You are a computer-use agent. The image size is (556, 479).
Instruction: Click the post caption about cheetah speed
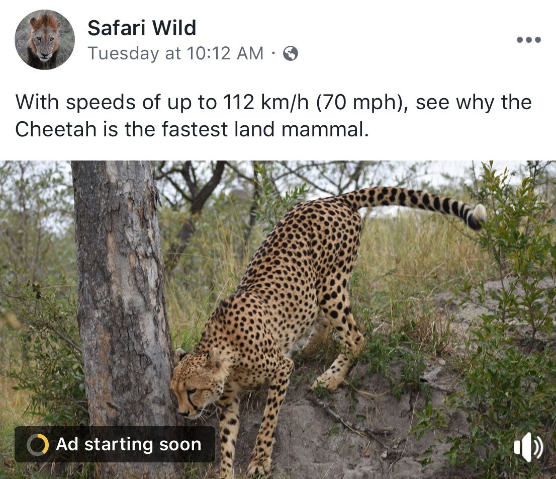(273, 116)
